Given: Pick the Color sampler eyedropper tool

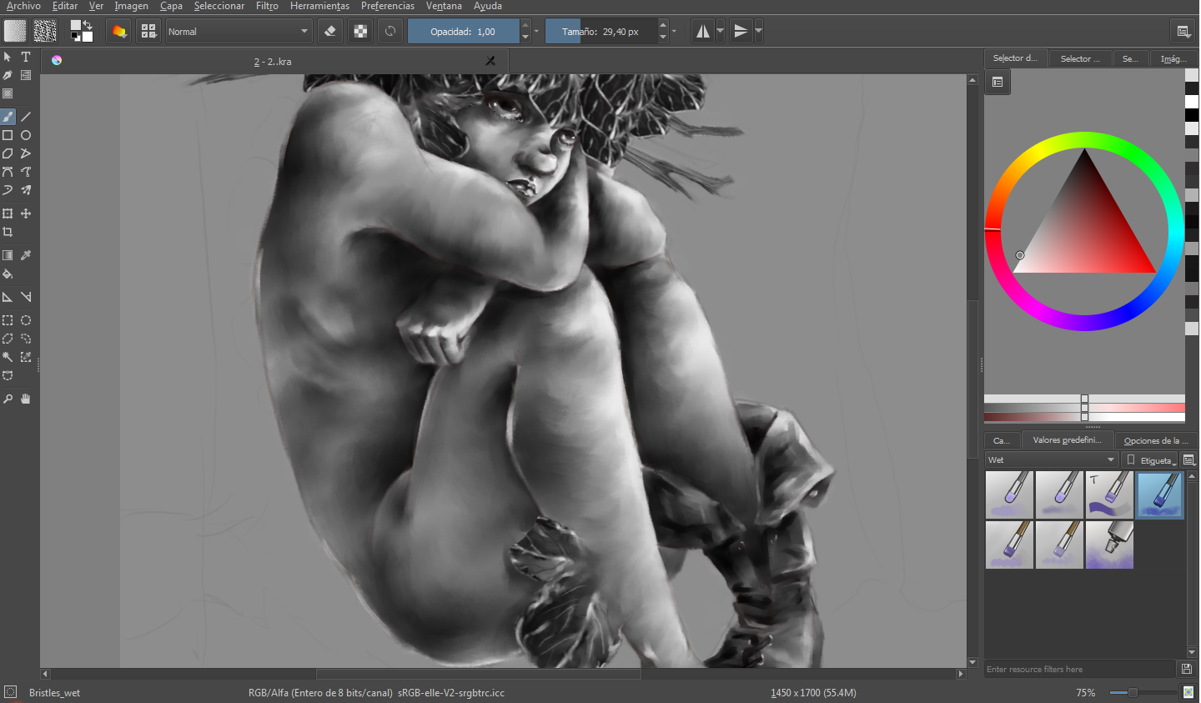Looking at the screenshot, I should coord(26,255).
